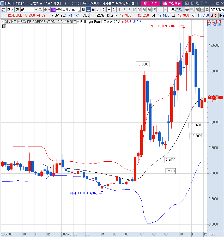This screenshot has height=237, width=224.
Task: Expand the dropdown next to 주 selector
Action: (13, 10)
